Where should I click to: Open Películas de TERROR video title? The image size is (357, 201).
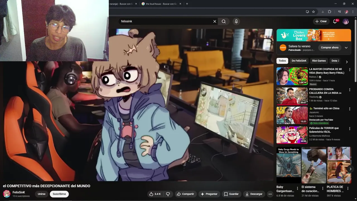(x=324, y=130)
